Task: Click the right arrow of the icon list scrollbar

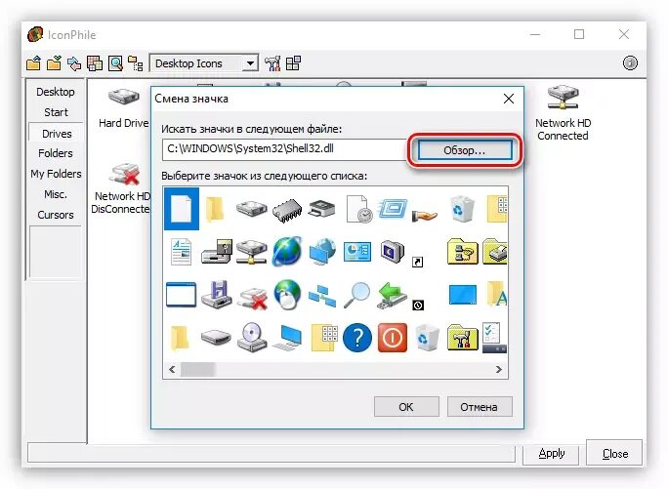Action: pyautogui.click(x=498, y=369)
